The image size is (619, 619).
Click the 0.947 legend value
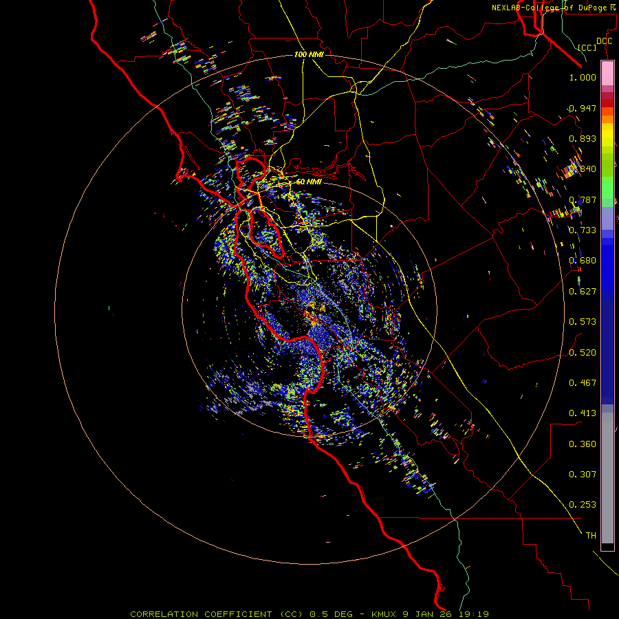pyautogui.click(x=583, y=108)
